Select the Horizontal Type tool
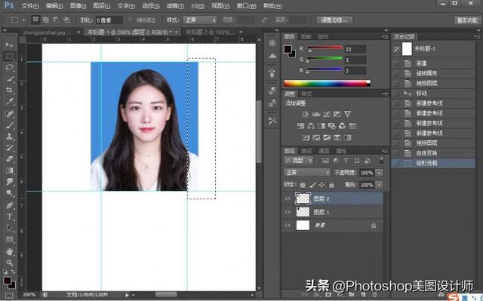483x301 pixels. [10, 217]
